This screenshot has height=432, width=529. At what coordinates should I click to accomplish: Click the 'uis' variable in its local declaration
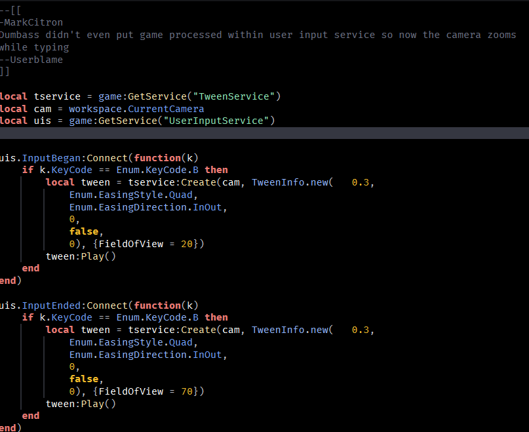[x=43, y=121]
